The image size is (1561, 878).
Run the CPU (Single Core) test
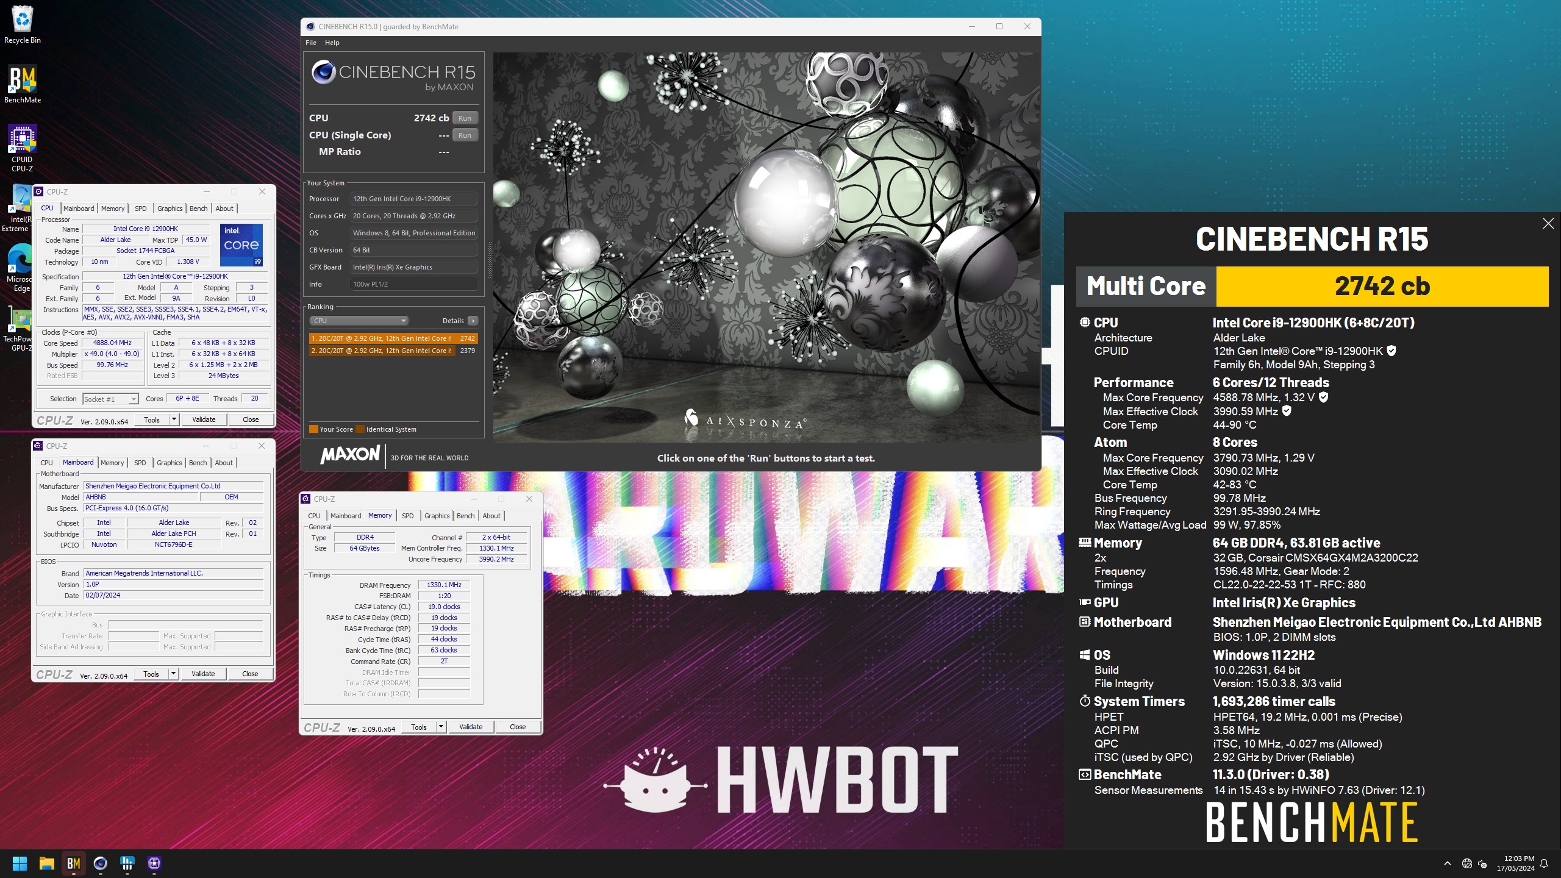tap(465, 135)
